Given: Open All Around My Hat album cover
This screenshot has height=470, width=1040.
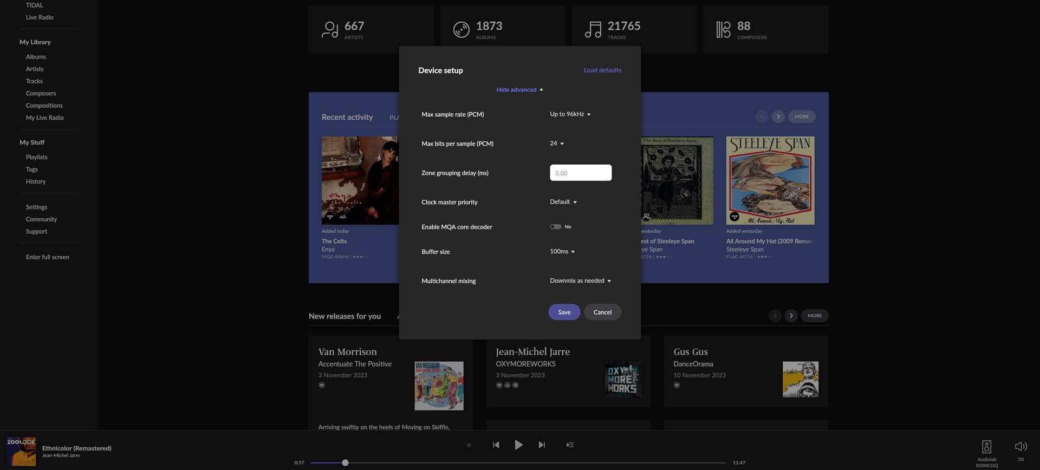Looking at the screenshot, I should (770, 180).
